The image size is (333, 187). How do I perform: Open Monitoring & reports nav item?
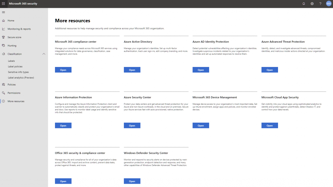tap(19, 29)
